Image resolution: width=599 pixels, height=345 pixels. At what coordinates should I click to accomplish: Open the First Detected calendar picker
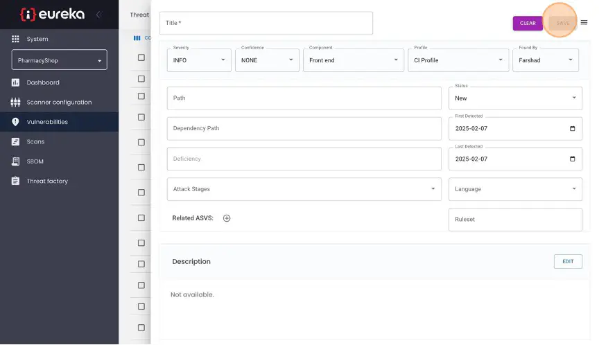(572, 129)
